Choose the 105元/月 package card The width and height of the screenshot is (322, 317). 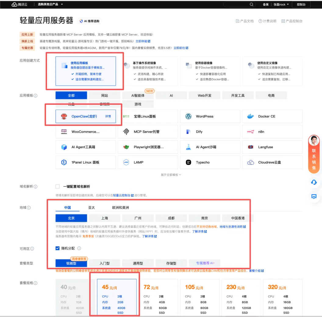[200, 297]
